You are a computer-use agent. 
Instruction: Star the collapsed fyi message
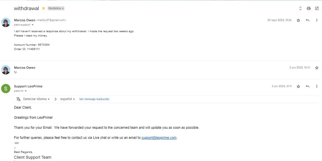(x=317, y=68)
